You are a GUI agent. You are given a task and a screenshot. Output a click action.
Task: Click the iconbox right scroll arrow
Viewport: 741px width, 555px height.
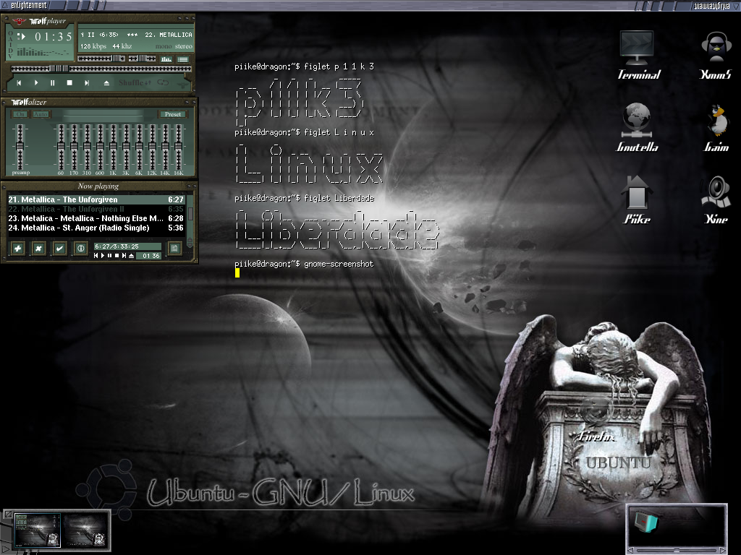point(722,551)
